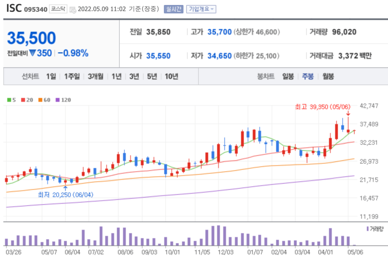Click the 코스닥 market badge
Viewport: 388px width, 261px height.
(58, 9)
